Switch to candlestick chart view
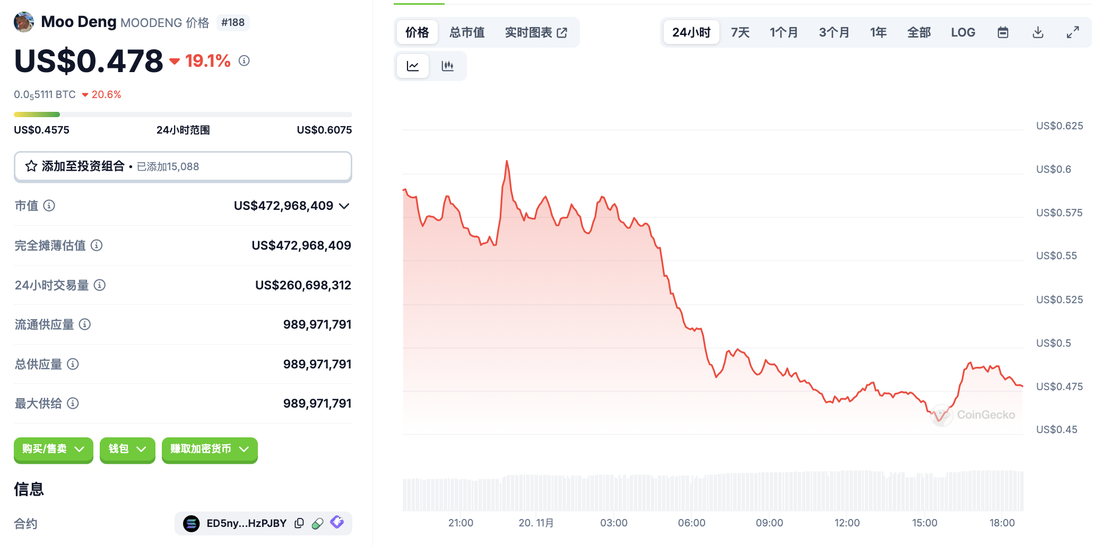This screenshot has height=546, width=1094. coord(447,66)
